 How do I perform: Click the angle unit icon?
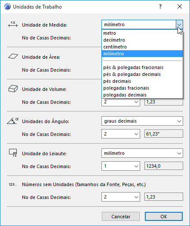click(13, 121)
